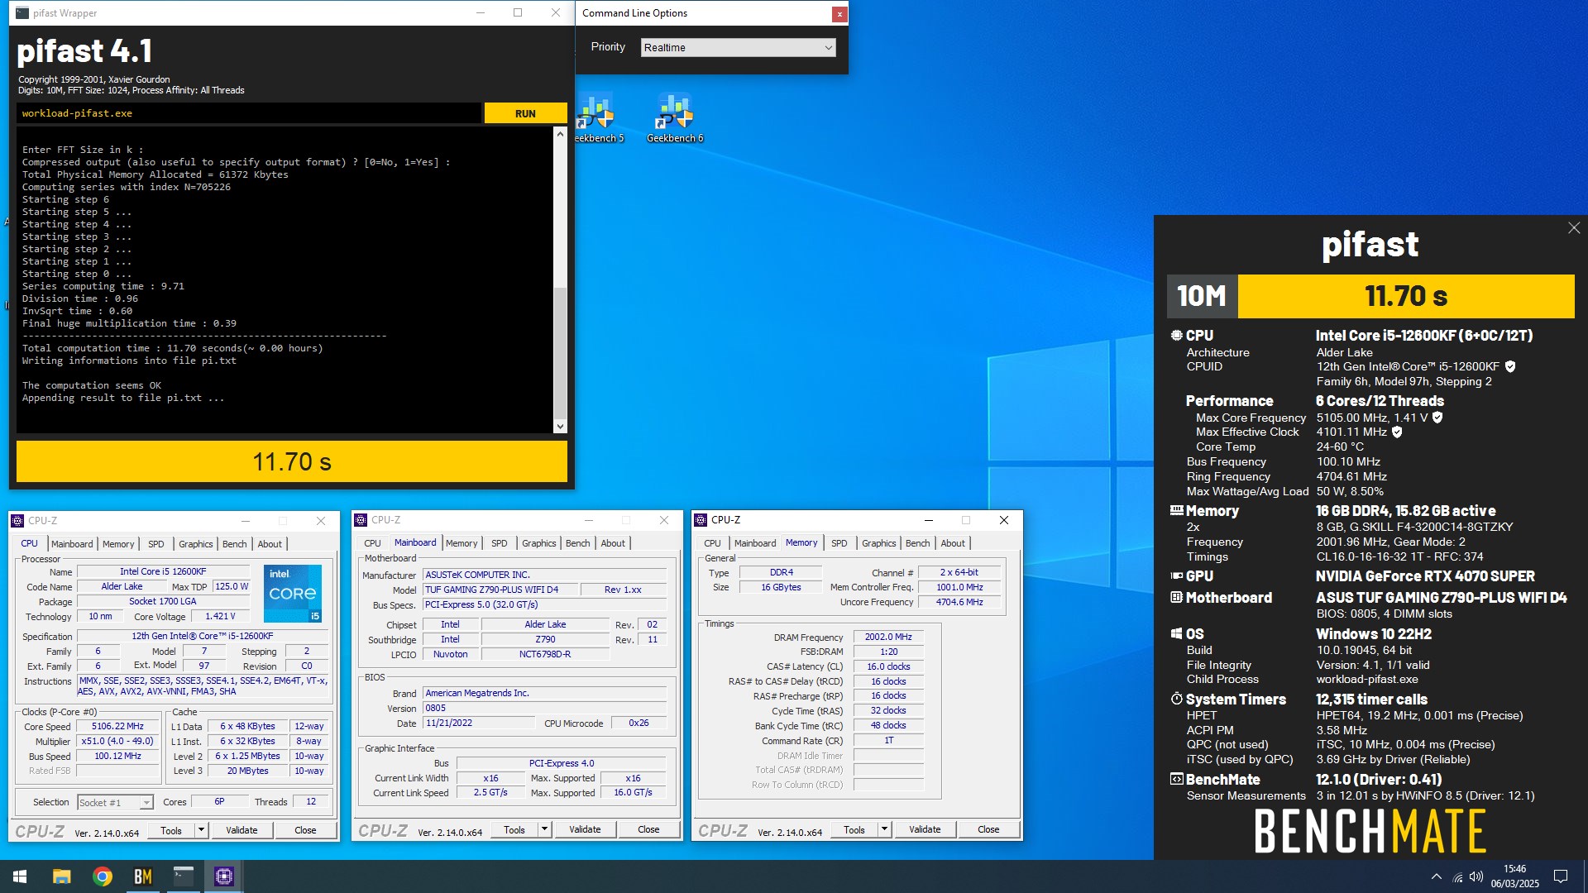1588x893 pixels.
Task: Close the BenchMate pifast result panel
Action: 1574,228
